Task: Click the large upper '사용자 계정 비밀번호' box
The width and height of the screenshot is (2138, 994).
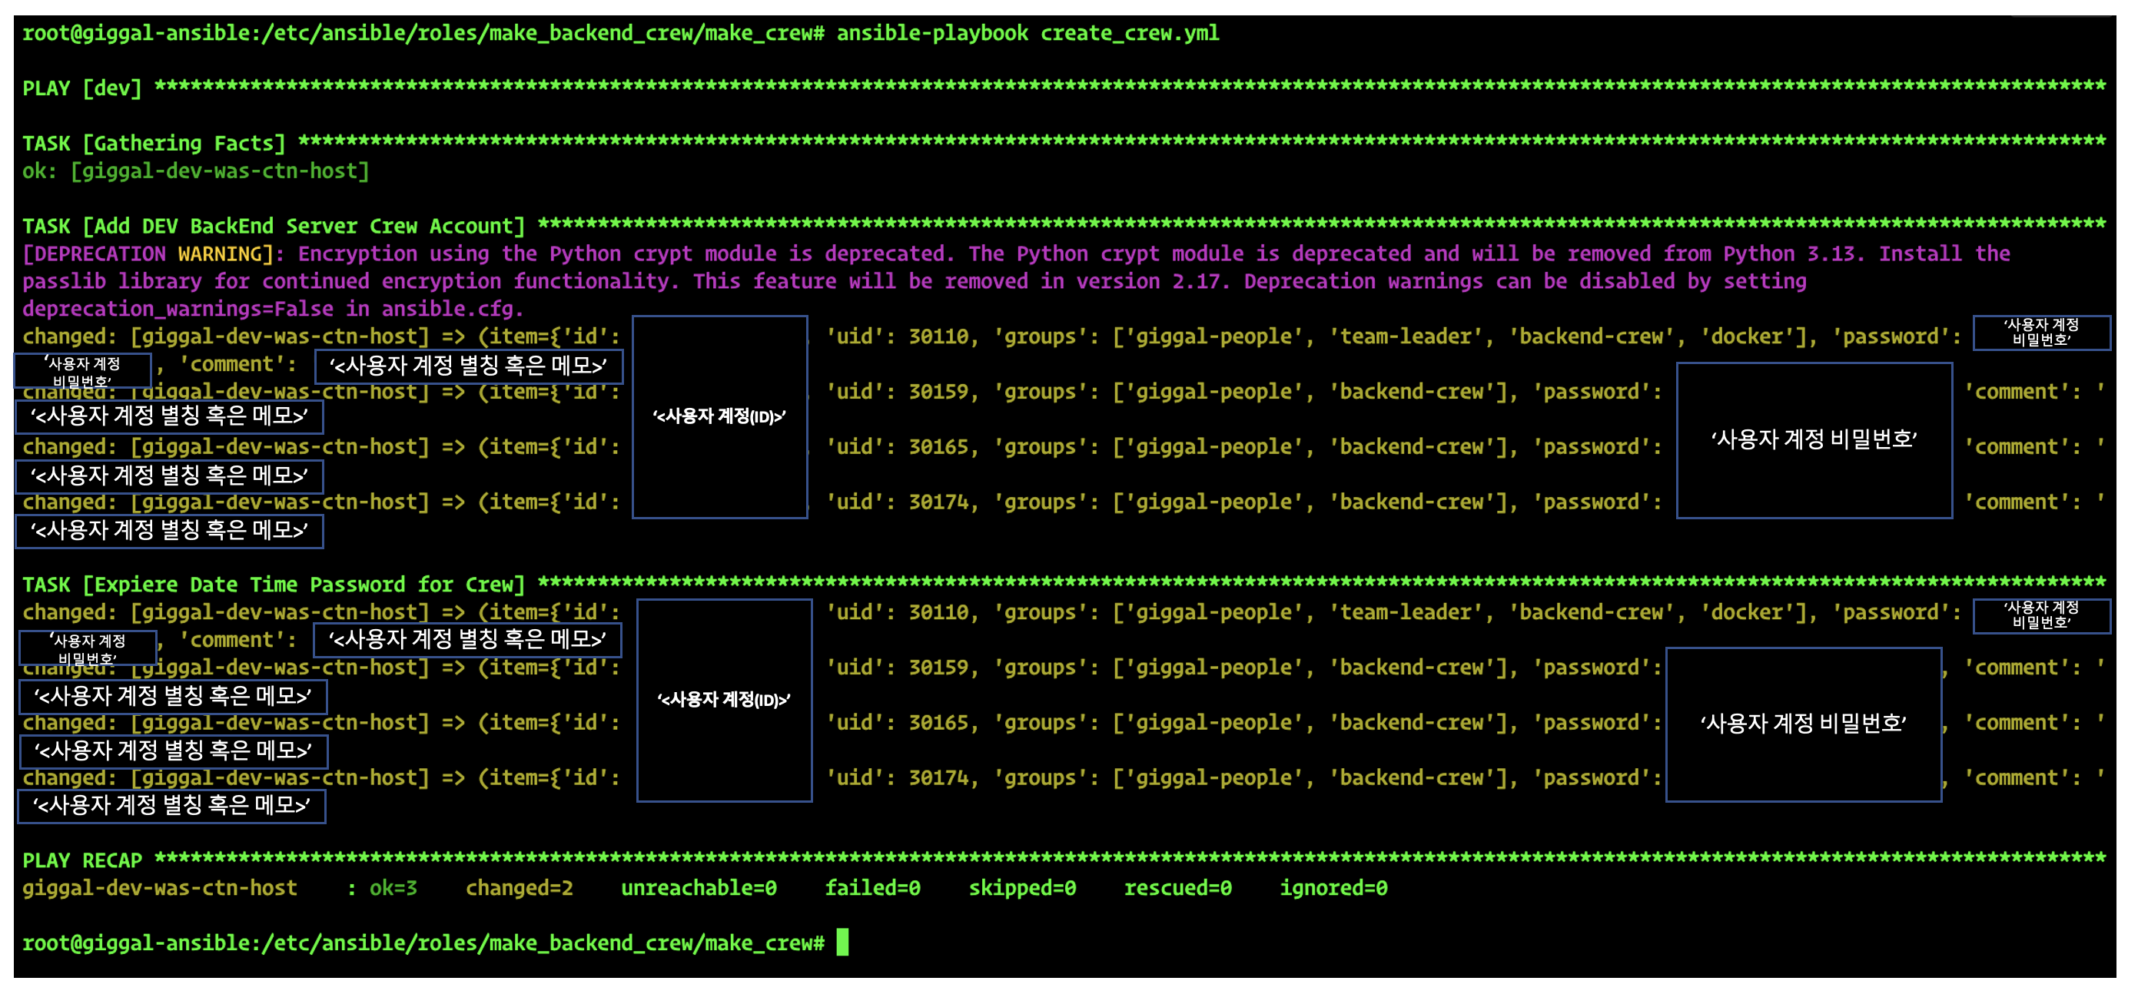Action: (x=1814, y=439)
